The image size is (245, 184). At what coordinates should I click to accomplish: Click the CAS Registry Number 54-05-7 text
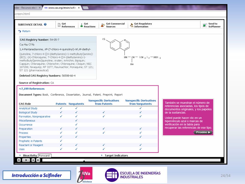point(40,40)
